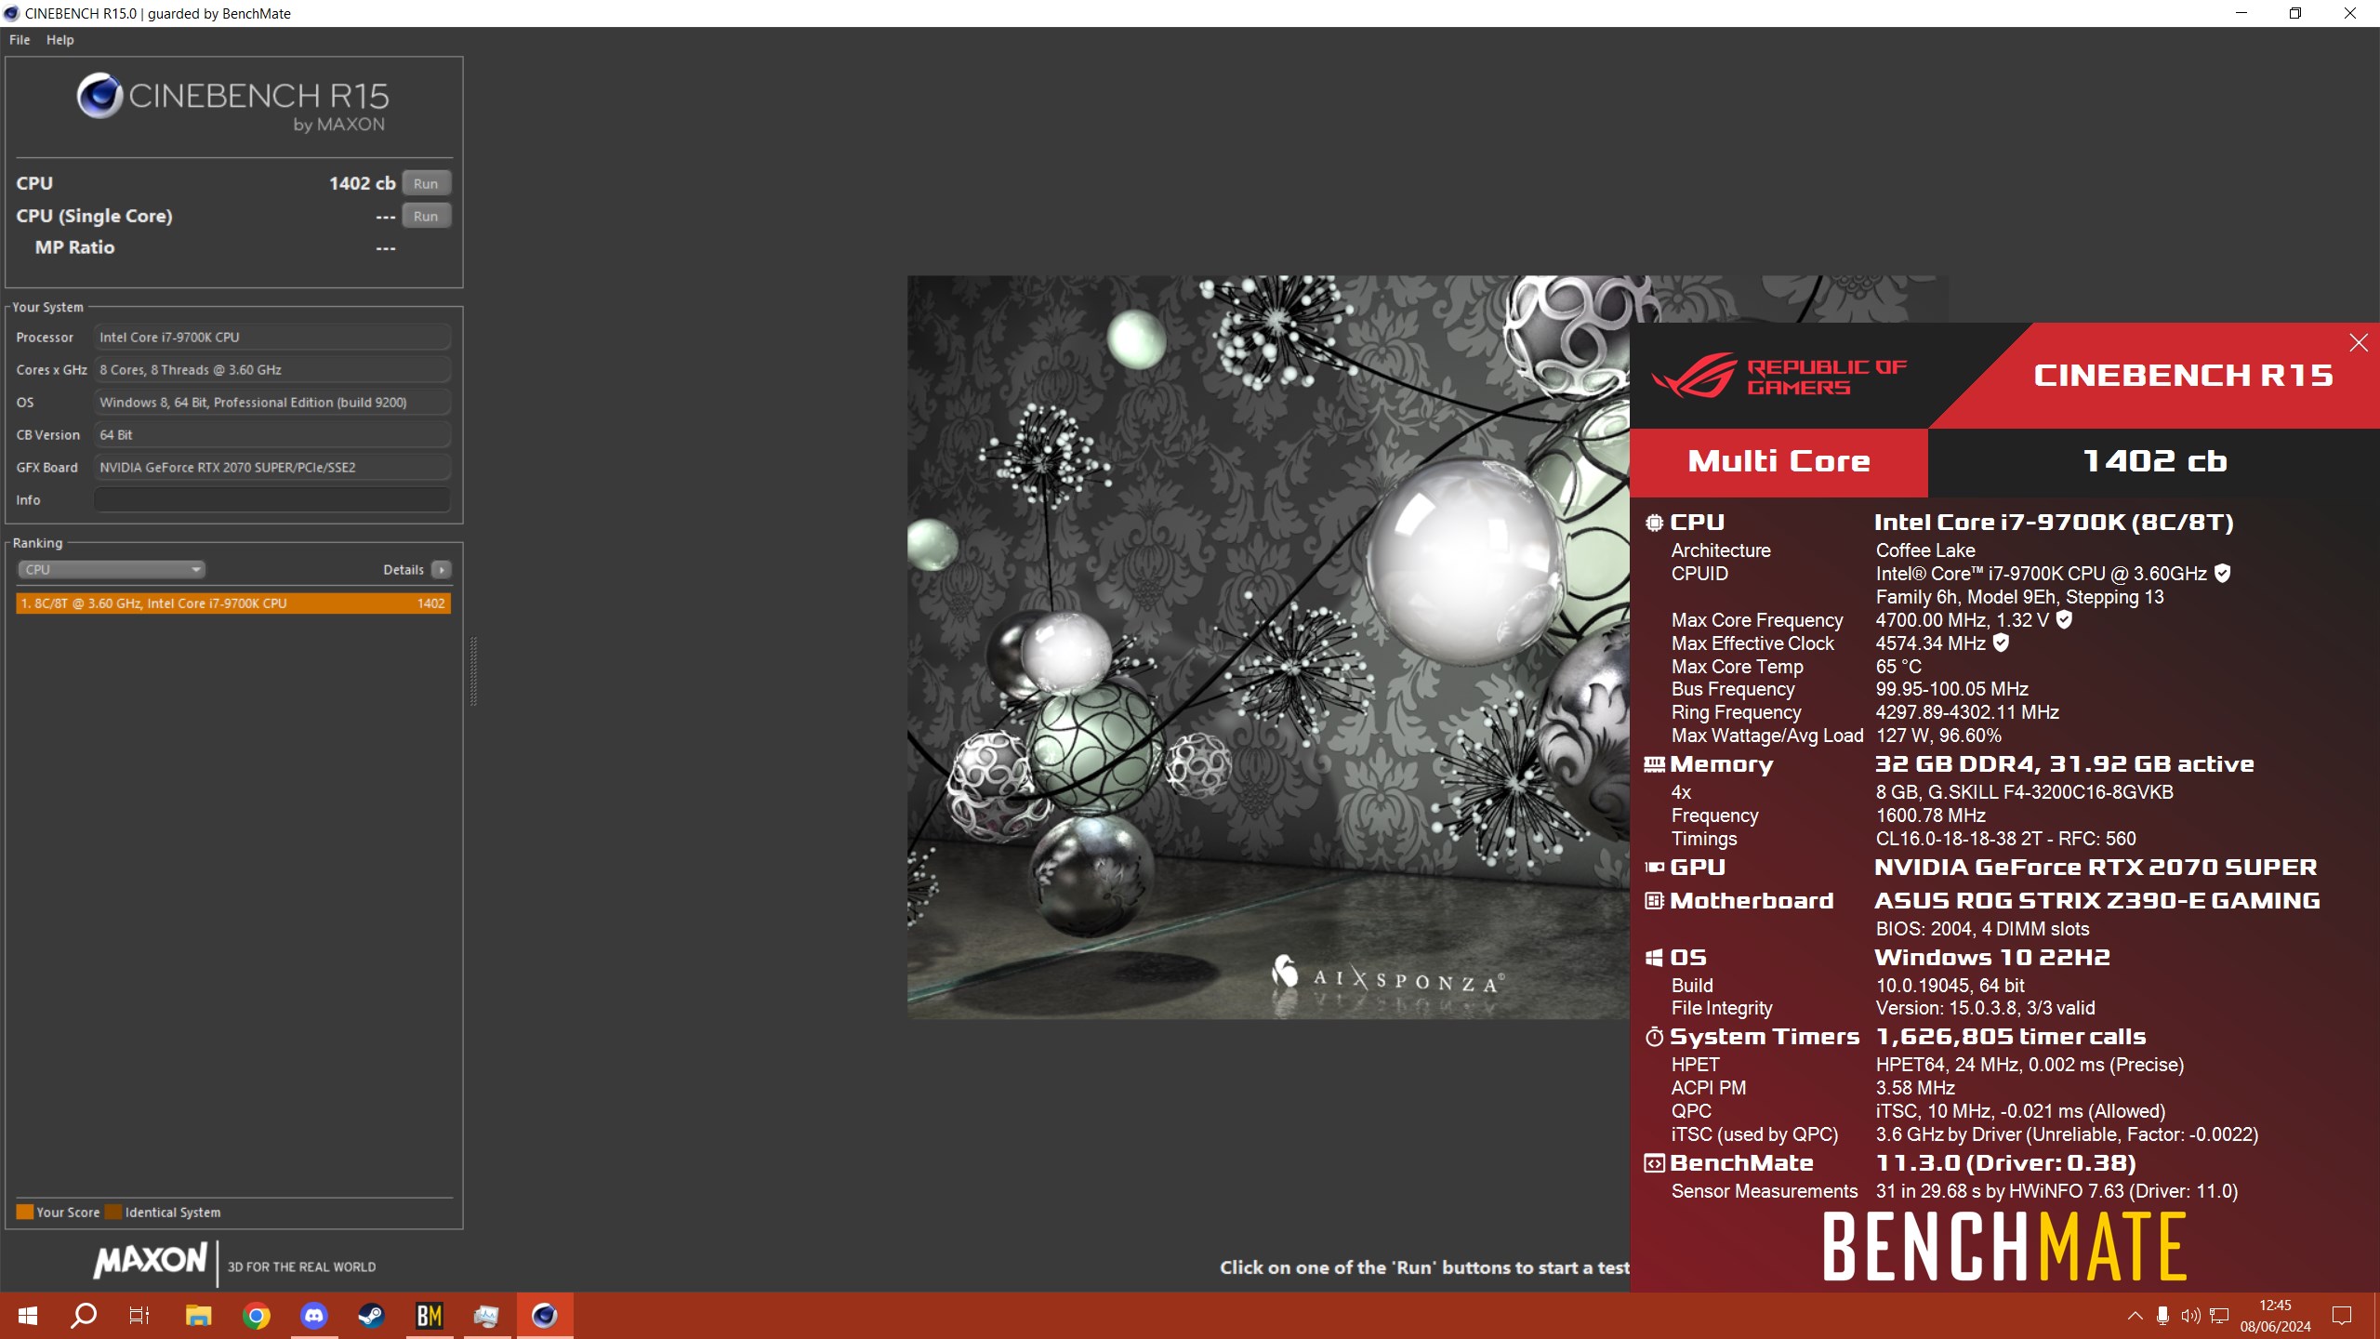This screenshot has height=1339, width=2380.
Task: Click the panel splitter grip handle
Action: tap(473, 671)
